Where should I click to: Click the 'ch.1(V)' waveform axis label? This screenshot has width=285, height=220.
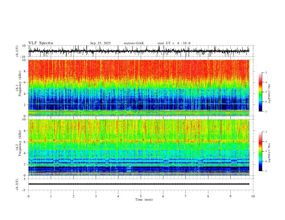(17, 51)
